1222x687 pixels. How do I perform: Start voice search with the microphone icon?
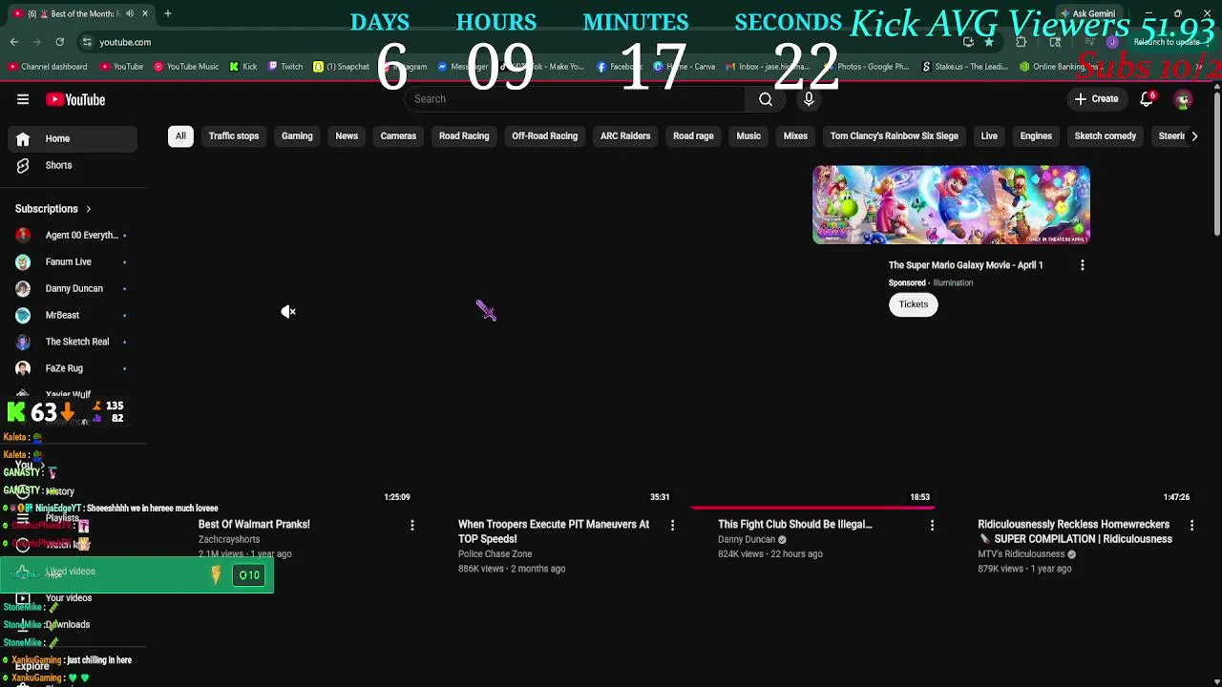809,99
